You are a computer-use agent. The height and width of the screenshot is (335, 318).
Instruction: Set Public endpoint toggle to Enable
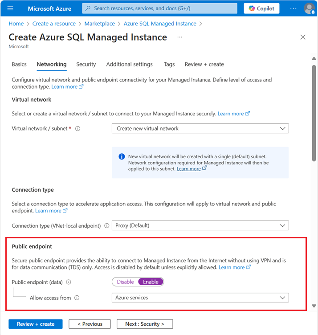tap(151, 282)
